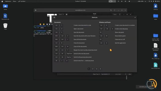Click 'Quit the application' text
This screenshot has height=91, width=161.
tap(120, 43)
